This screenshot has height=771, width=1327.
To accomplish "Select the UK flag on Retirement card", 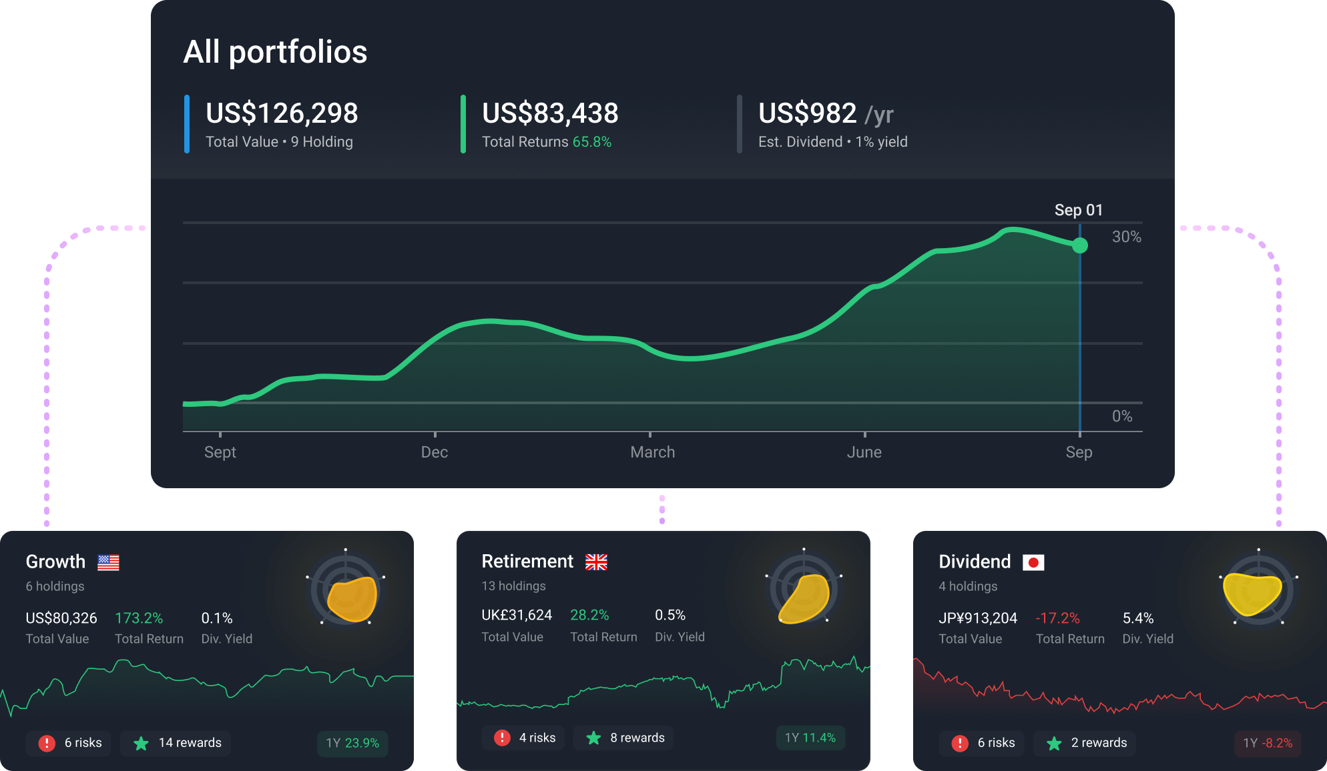I will click(596, 562).
